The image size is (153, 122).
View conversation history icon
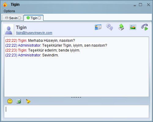[110, 27]
